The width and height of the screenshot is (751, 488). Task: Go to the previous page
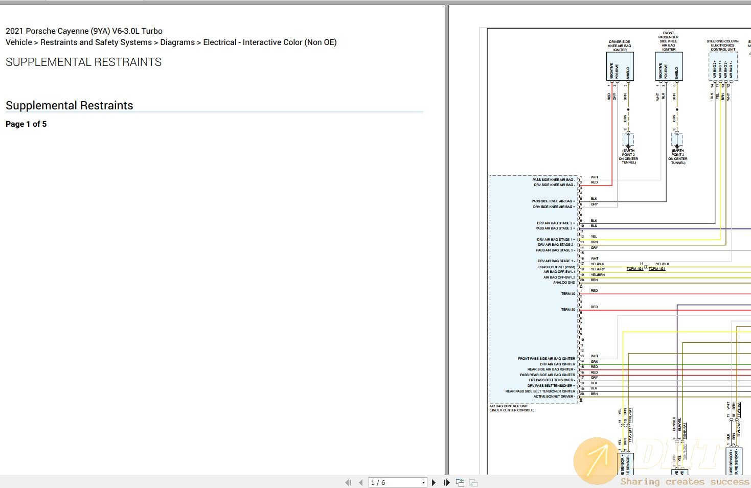[x=361, y=482]
